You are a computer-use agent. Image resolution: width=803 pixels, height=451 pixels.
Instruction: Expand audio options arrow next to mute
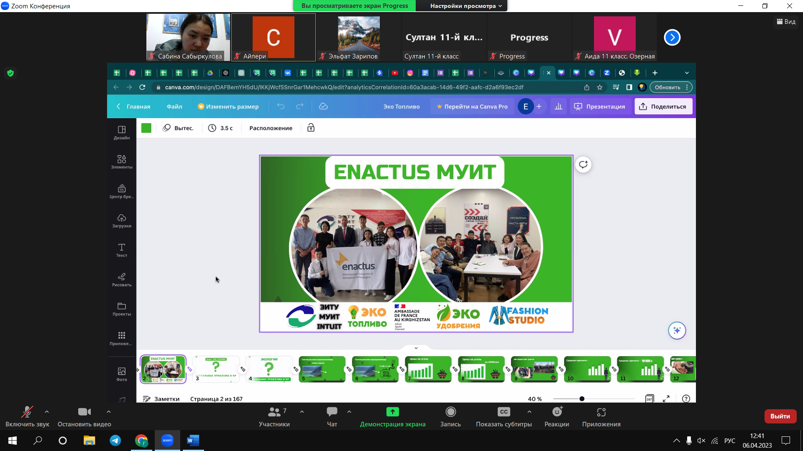(x=47, y=412)
